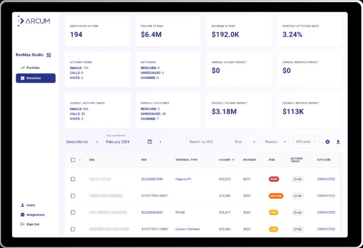Go to previous month arrow

[x=97, y=142]
